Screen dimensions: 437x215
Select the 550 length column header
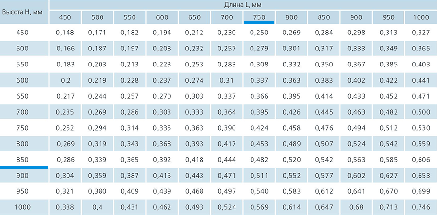[130, 17]
